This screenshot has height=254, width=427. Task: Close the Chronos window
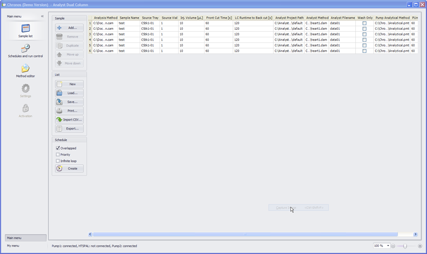(423, 4)
